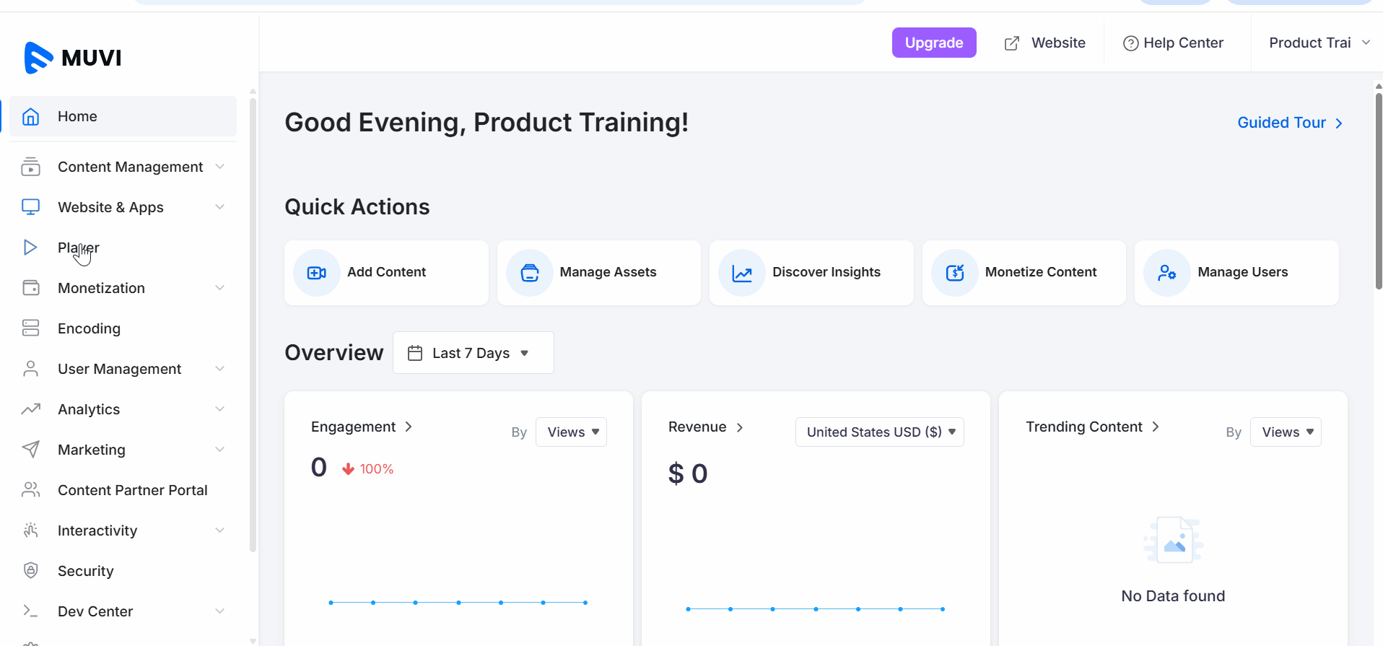Click the purple Upgrade button
This screenshot has height=646, width=1383.
[933, 43]
